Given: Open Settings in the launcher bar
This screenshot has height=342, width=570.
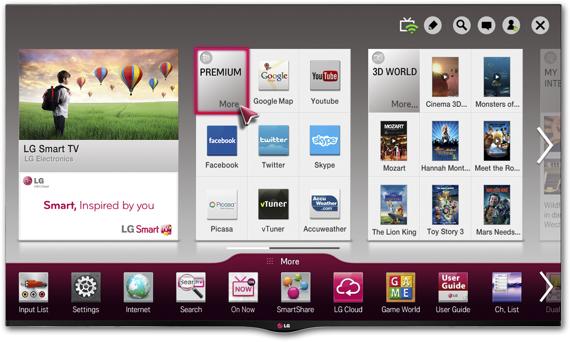Looking at the screenshot, I should pos(86,292).
